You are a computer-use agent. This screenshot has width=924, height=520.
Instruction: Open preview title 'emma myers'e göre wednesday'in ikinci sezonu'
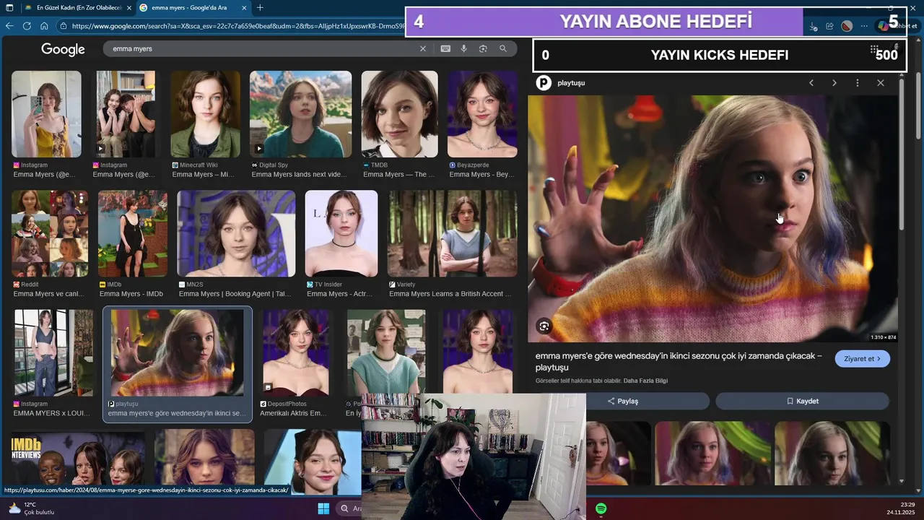[679, 361]
